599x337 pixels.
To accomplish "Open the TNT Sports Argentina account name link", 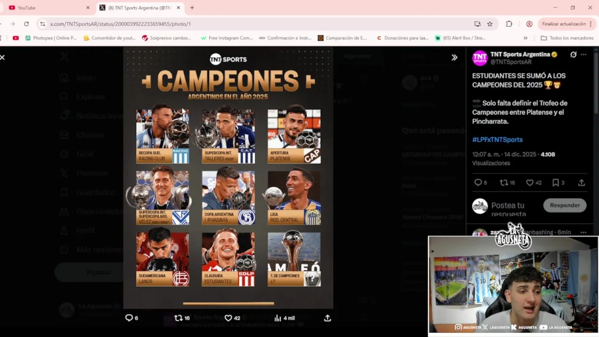I will pos(520,54).
